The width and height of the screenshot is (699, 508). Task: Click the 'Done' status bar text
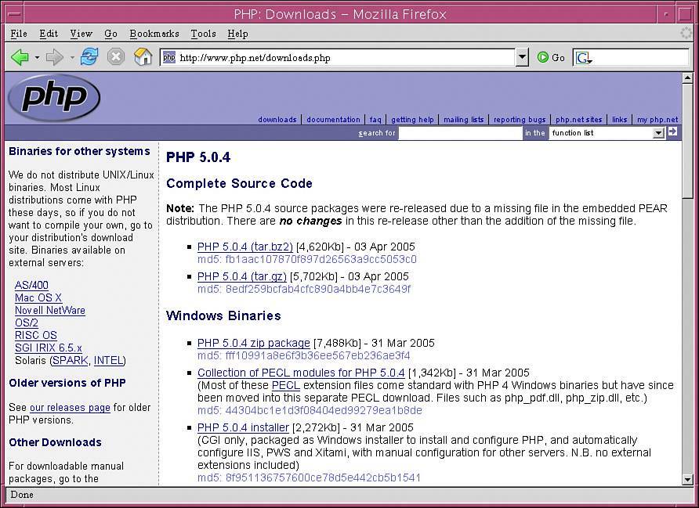22,495
